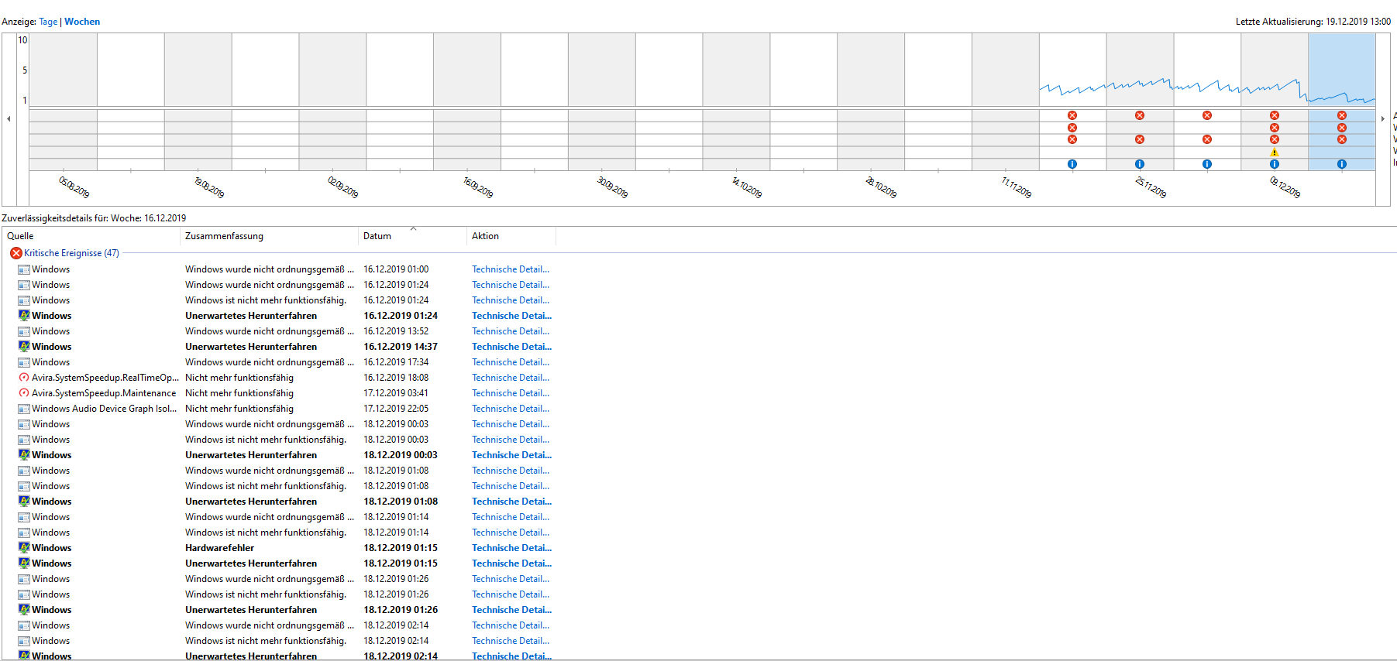Click top error icon in week after 25.11.2019
1397x661 pixels.
click(x=1207, y=115)
